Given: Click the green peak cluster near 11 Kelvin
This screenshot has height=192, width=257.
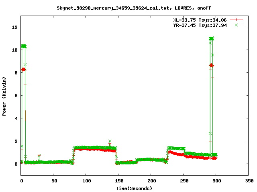Looking at the screenshot, I should pos(212,38).
